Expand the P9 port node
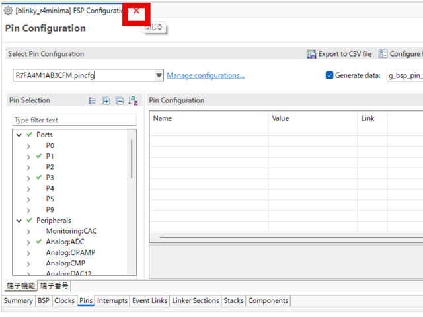The width and height of the screenshot is (423, 317). pyautogui.click(x=28, y=210)
